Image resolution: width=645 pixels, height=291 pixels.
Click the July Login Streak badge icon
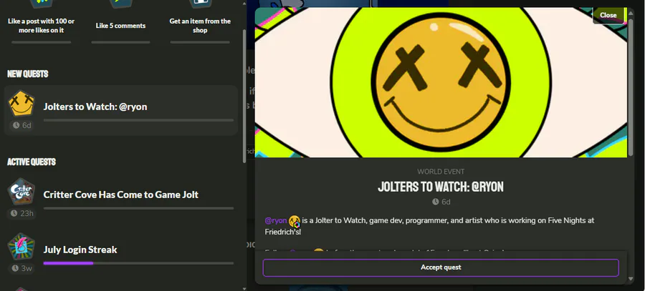21,246
